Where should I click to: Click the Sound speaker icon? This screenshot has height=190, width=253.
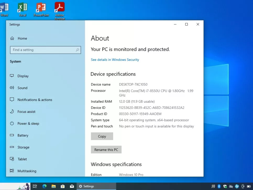coord(12,88)
